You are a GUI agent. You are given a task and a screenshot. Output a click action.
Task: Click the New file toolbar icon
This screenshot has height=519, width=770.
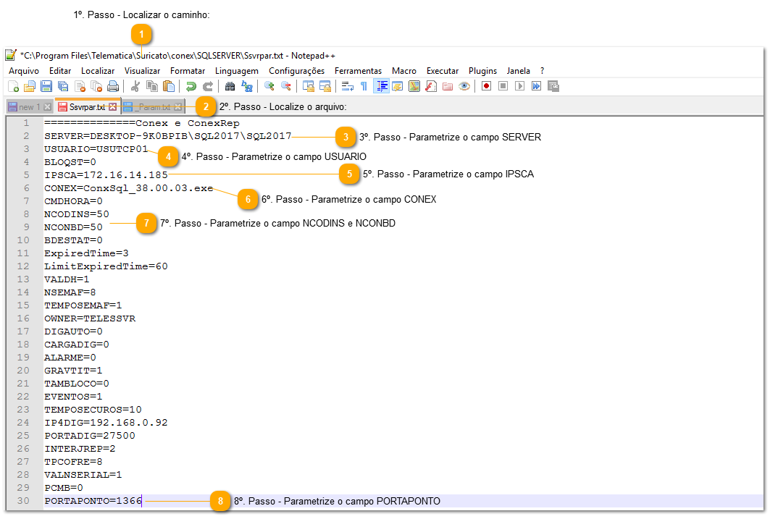click(x=13, y=86)
